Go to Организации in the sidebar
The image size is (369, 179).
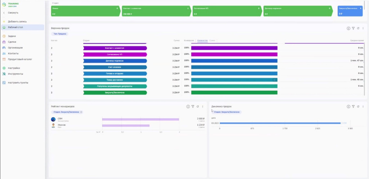click(x=15, y=48)
